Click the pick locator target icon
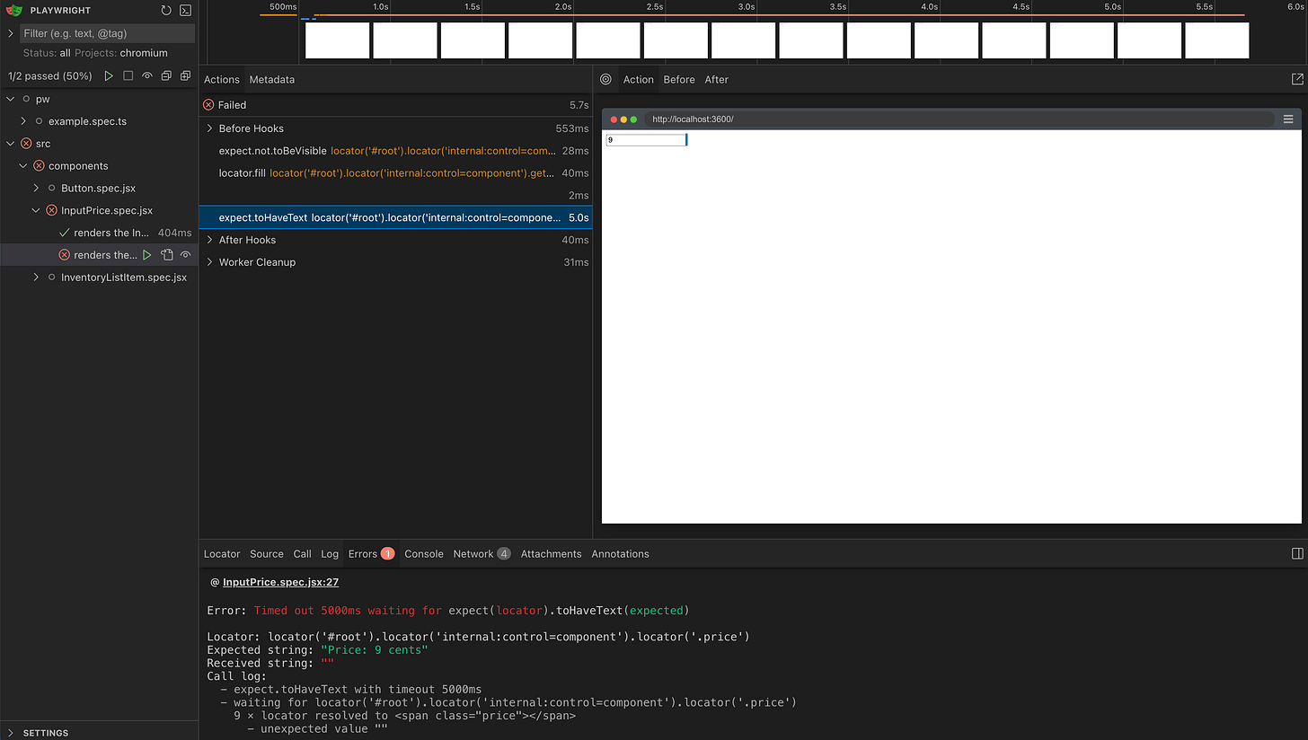Screen dimensions: 1308x740 pyautogui.click(x=605, y=79)
